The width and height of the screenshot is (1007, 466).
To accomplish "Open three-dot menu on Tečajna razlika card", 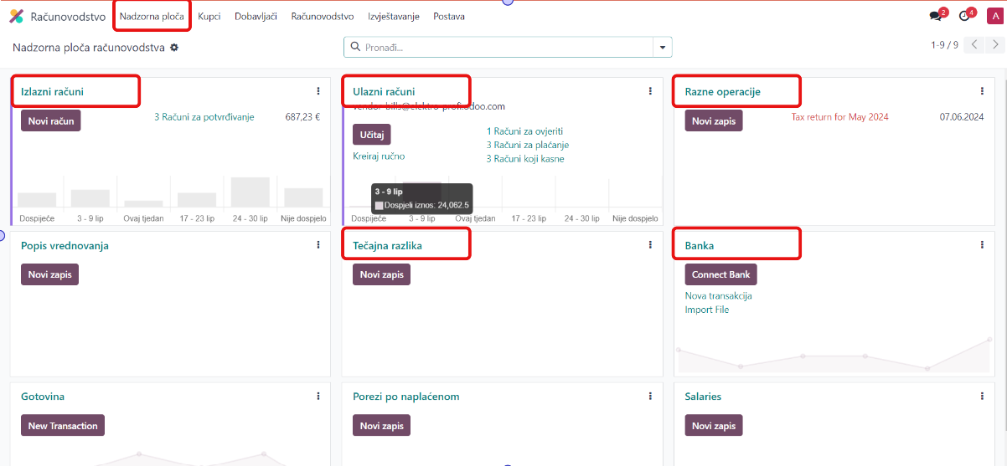I will pos(650,245).
